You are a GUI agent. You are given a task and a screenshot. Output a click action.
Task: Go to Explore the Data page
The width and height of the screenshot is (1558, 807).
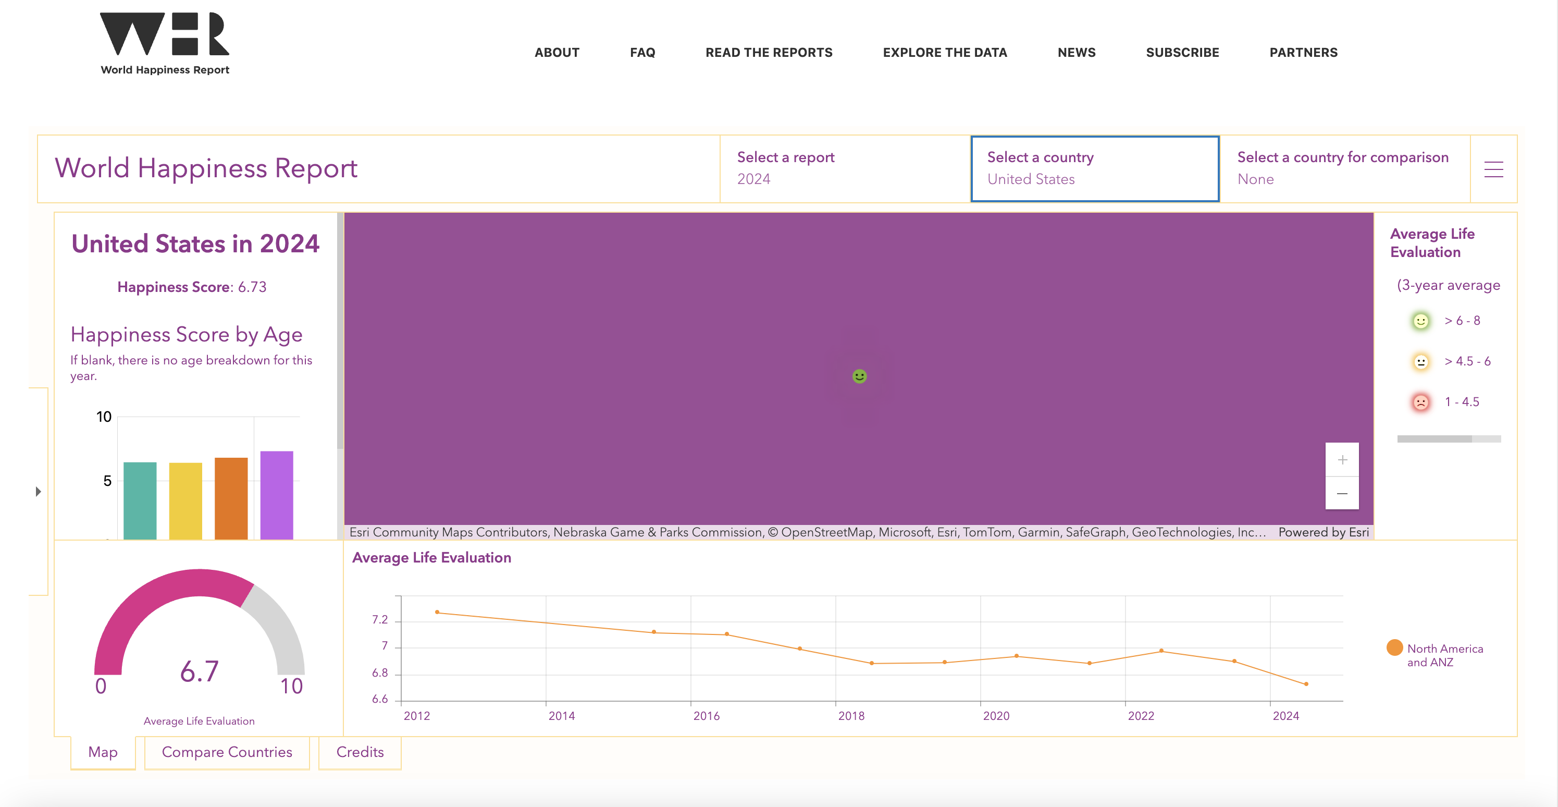[945, 53]
